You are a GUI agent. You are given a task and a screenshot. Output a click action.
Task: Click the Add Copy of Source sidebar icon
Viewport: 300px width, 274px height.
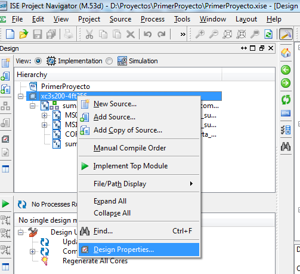point(5,89)
